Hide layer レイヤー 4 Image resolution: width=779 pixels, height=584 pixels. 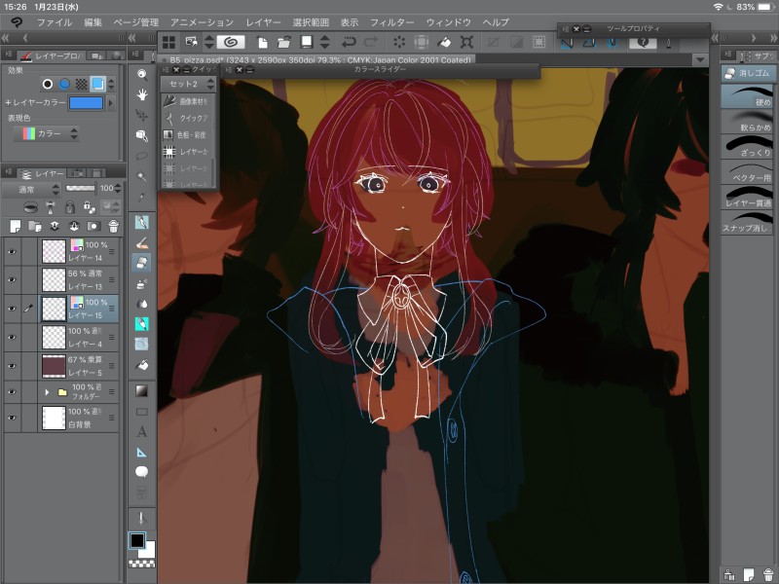click(x=12, y=337)
